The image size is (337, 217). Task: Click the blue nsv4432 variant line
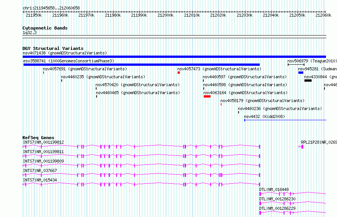click(x=285, y=120)
